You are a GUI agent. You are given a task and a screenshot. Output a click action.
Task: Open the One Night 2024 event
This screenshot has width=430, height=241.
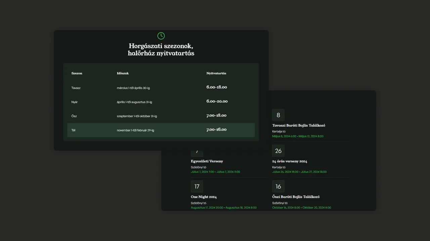(204, 197)
